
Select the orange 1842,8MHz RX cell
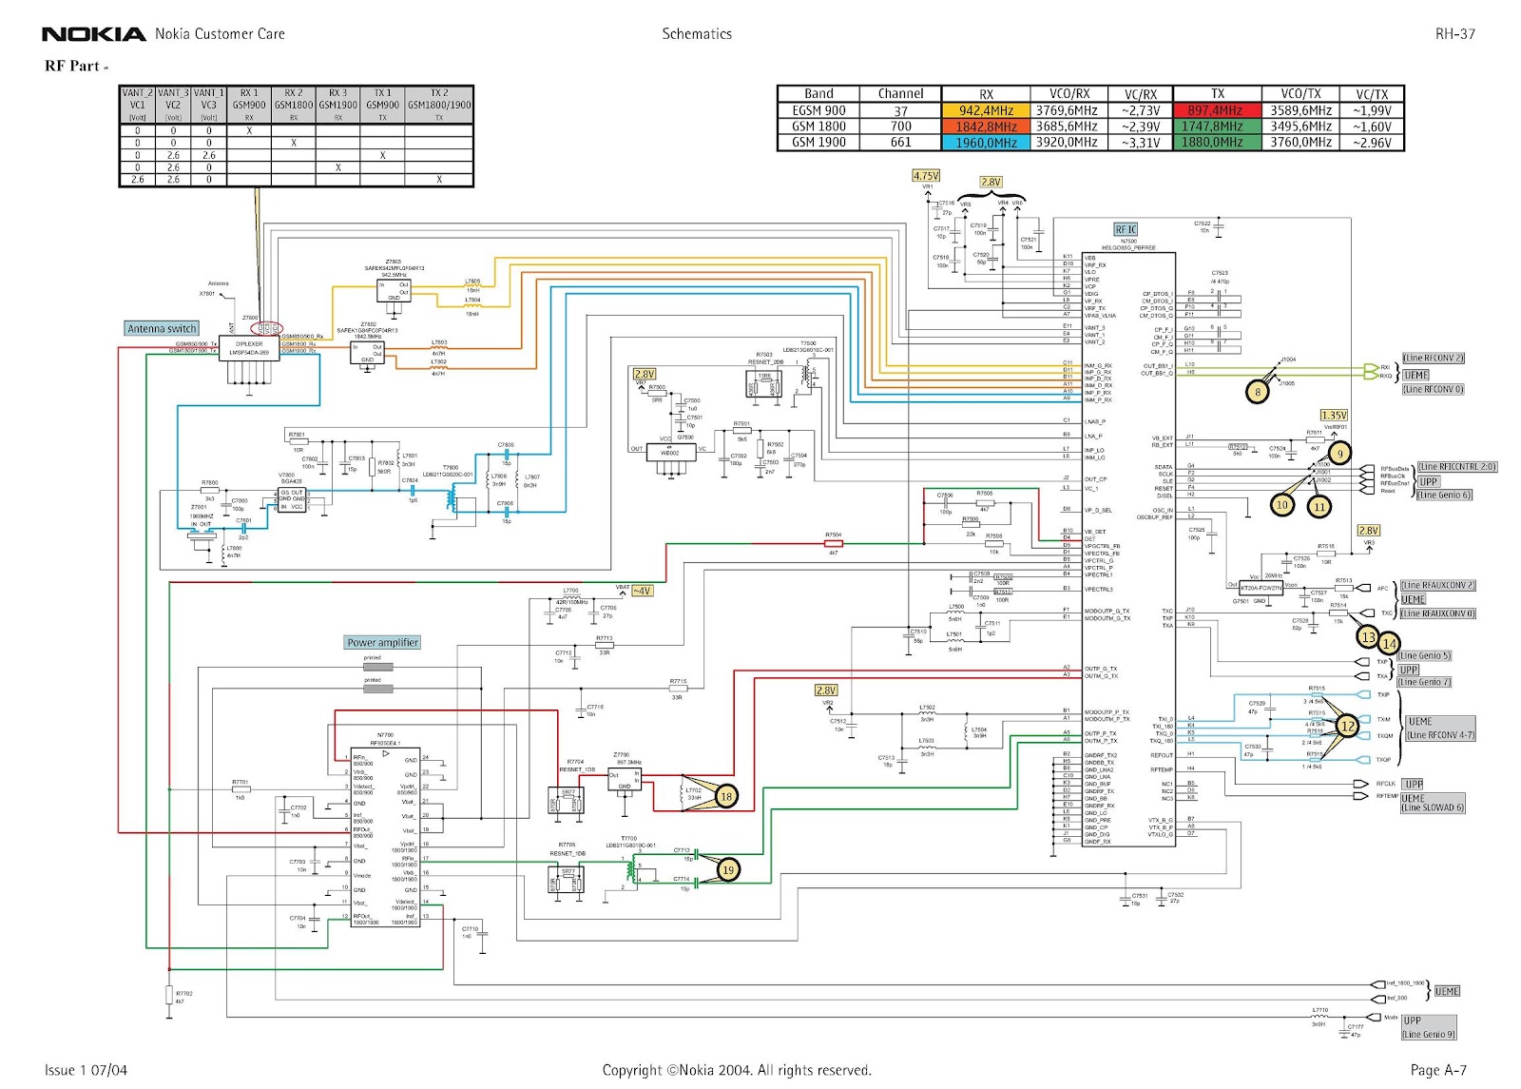[x=986, y=126]
